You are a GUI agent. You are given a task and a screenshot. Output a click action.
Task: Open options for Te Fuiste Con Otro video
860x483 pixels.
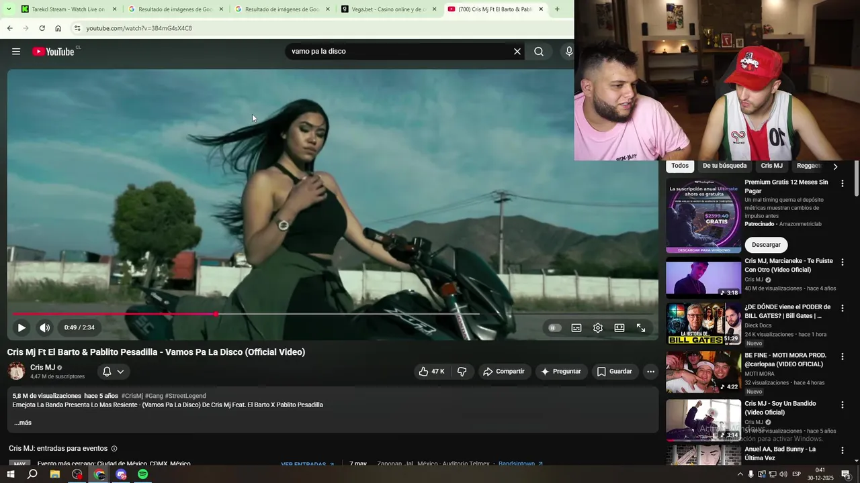[x=843, y=262]
